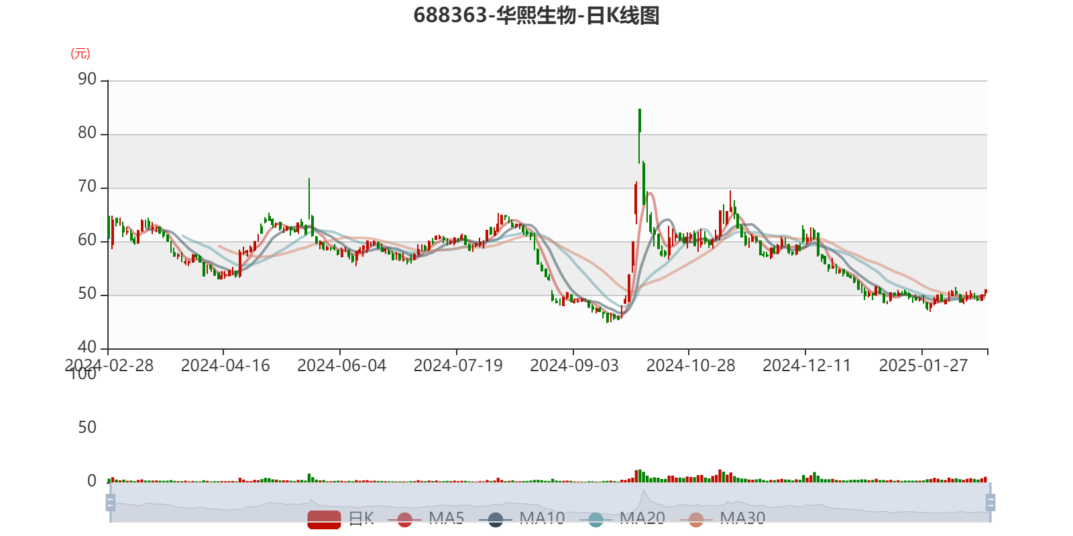This screenshot has height=536, width=1073.
Task: Click the right handle of the zoom slider
Action: [x=990, y=503]
